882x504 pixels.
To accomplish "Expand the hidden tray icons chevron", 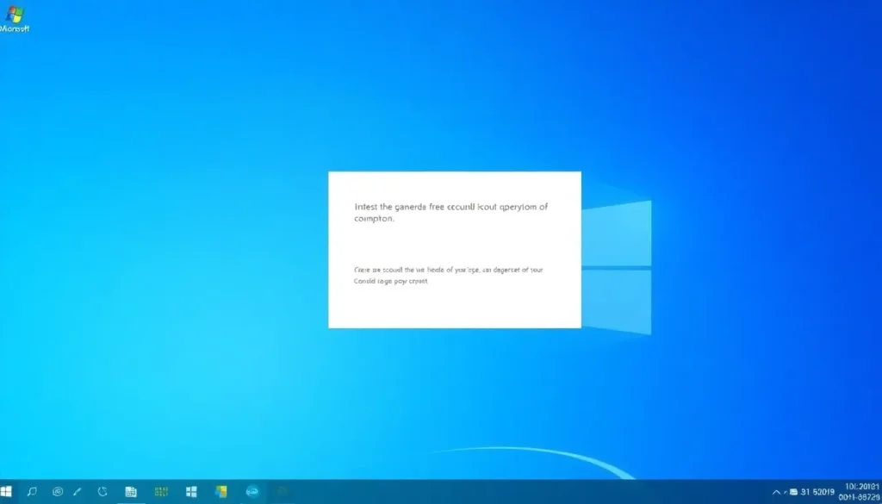I will point(778,492).
